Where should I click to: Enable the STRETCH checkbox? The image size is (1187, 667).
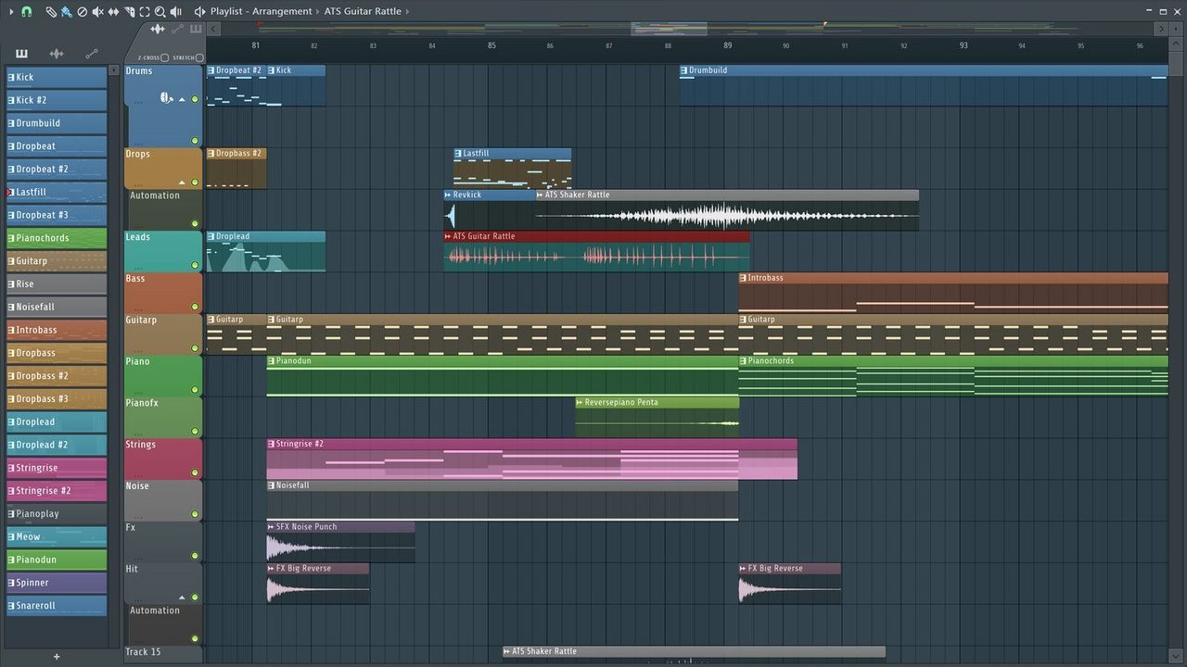199,57
